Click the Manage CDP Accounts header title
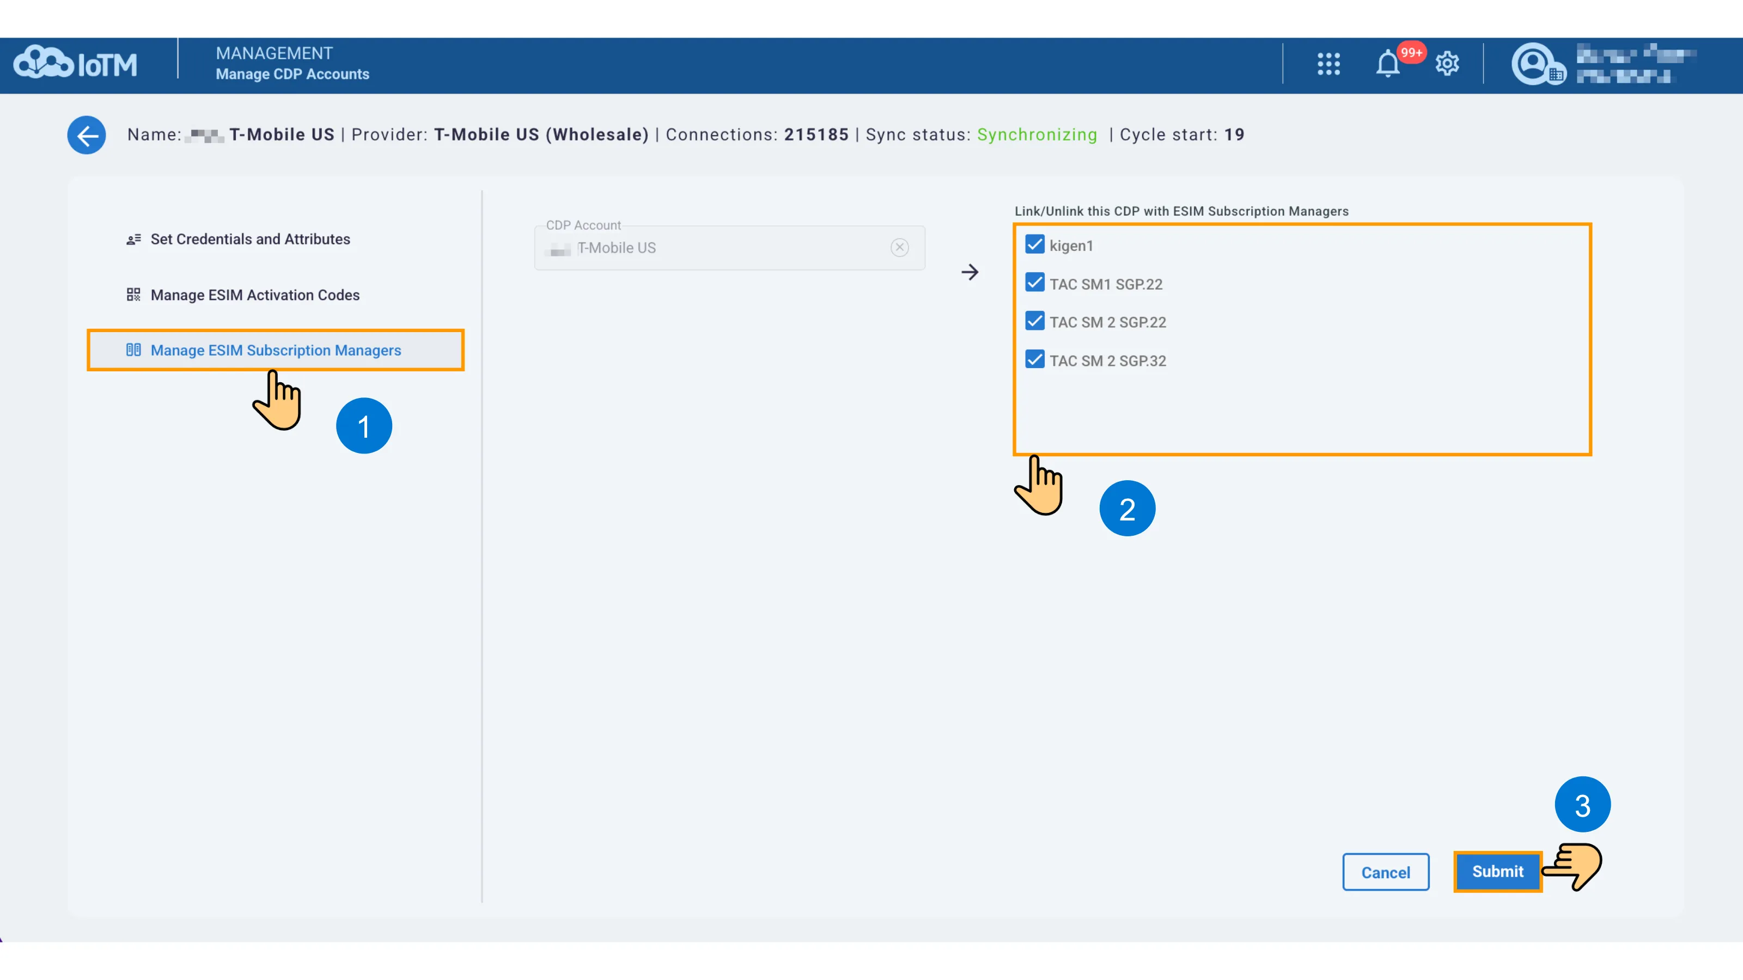1743x980 pixels. pos(292,75)
